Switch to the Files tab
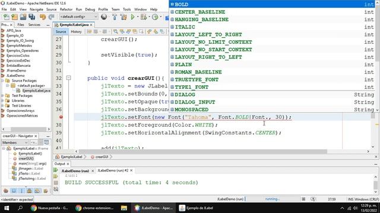The height and width of the screenshot is (213, 380). (21, 25)
